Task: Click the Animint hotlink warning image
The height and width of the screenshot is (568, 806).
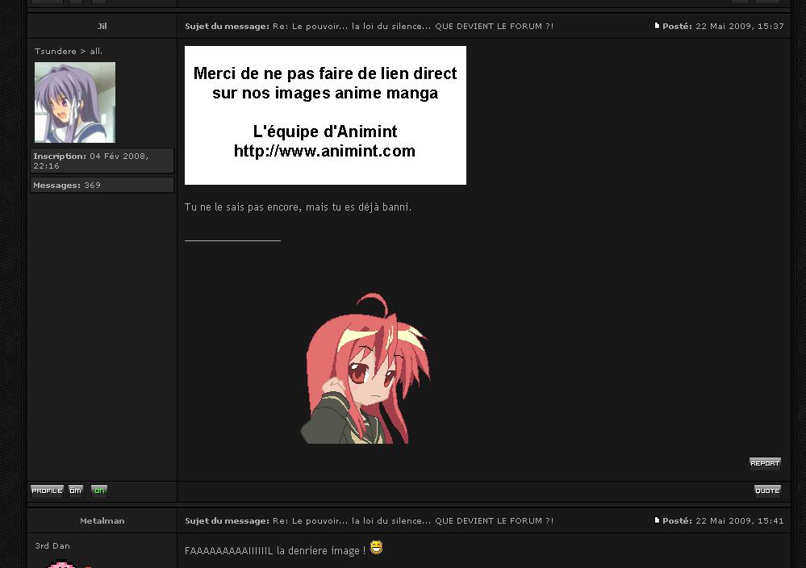Action: point(325,115)
